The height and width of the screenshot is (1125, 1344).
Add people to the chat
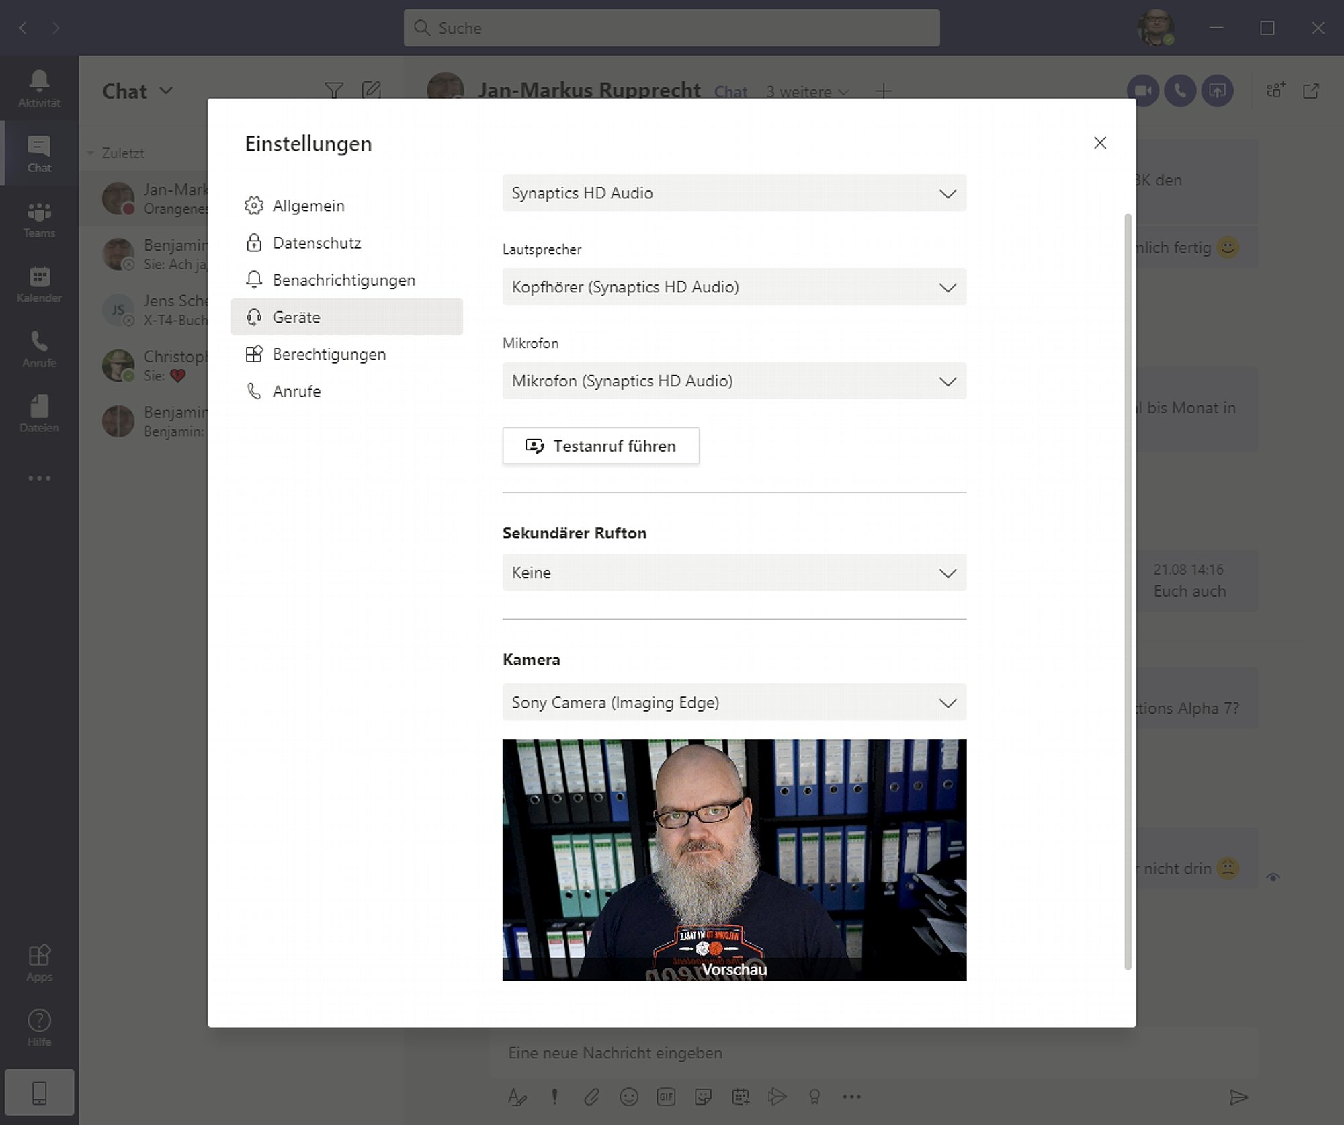coord(1275,91)
